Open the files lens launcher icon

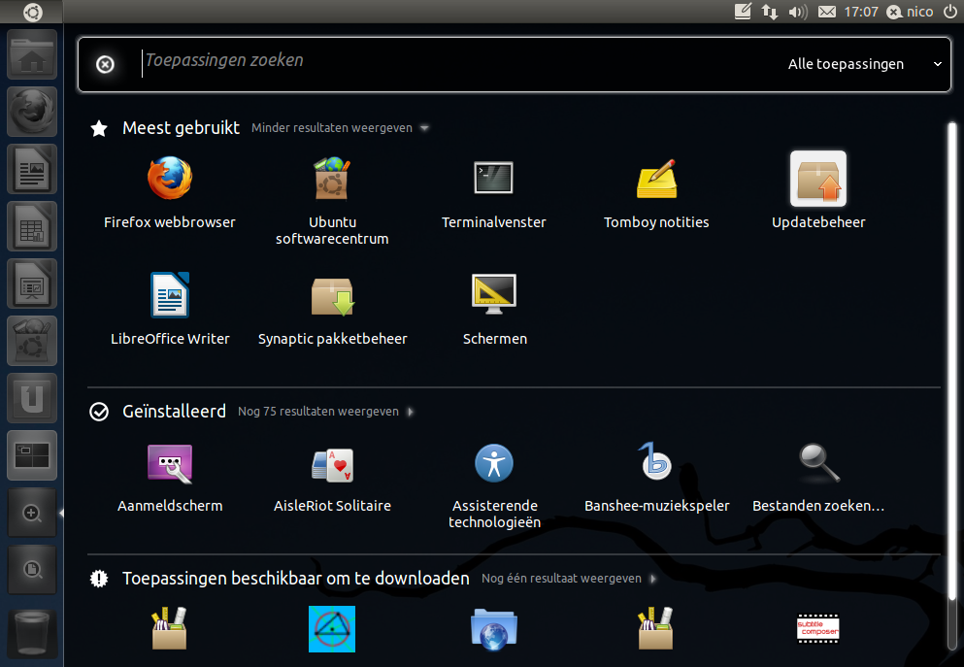tap(32, 571)
